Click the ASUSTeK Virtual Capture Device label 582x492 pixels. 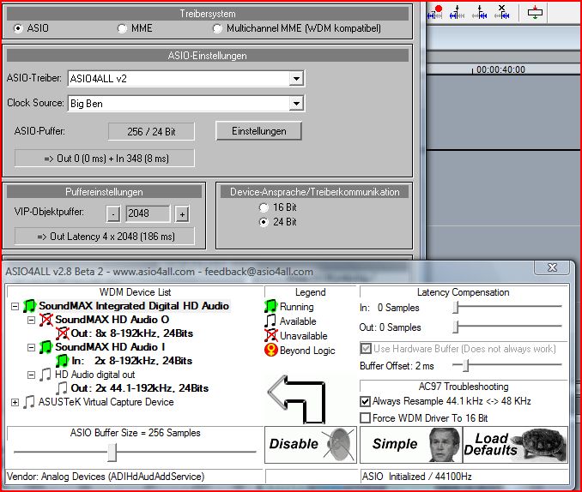click(x=106, y=402)
